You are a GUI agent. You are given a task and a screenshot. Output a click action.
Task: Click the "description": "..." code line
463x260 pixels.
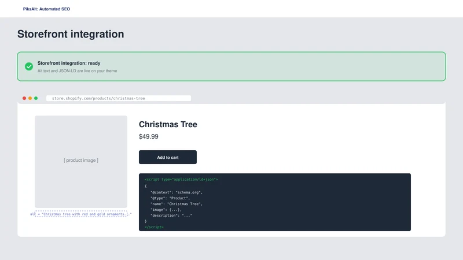(x=171, y=216)
